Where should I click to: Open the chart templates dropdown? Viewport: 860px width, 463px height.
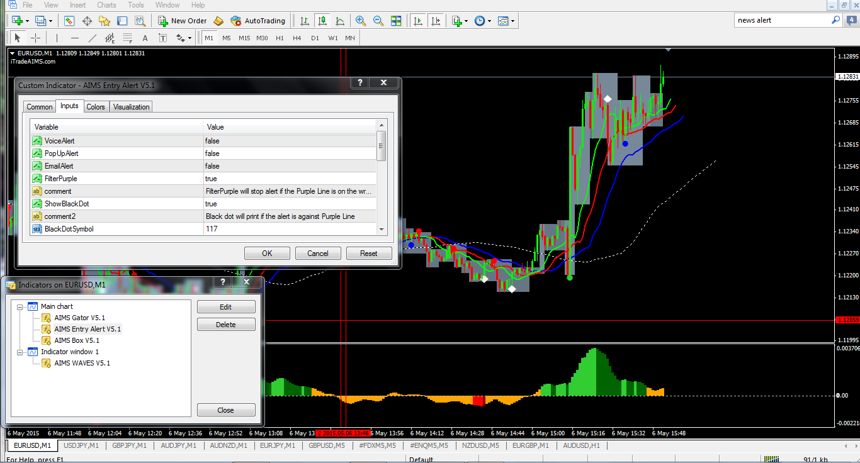[506, 21]
